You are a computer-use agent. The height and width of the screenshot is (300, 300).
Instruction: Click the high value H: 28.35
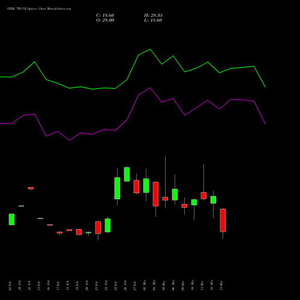tap(153, 16)
